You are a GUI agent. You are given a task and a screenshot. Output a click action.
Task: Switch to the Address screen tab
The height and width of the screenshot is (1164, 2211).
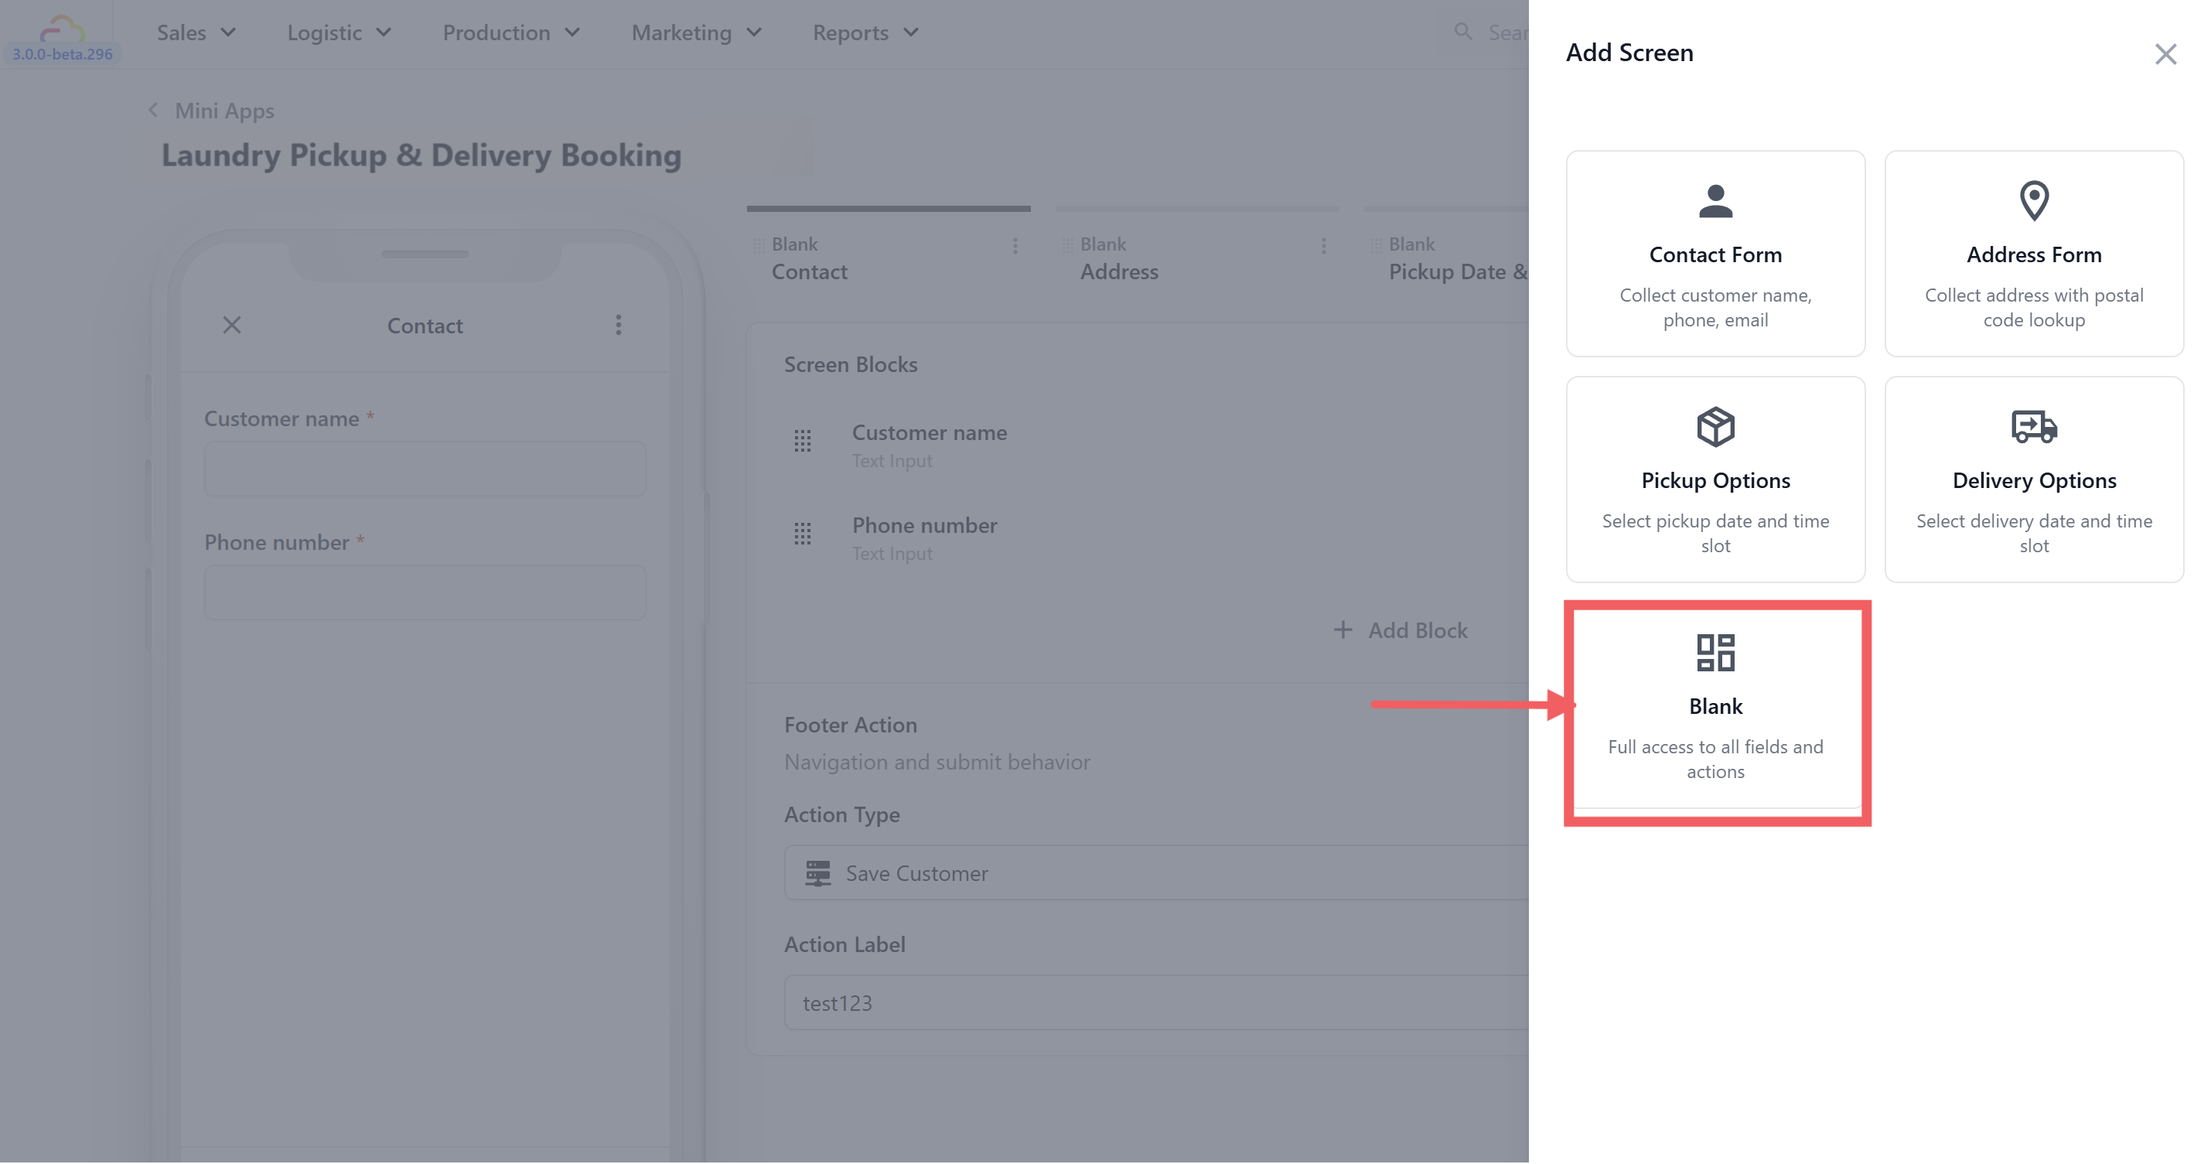(1118, 271)
